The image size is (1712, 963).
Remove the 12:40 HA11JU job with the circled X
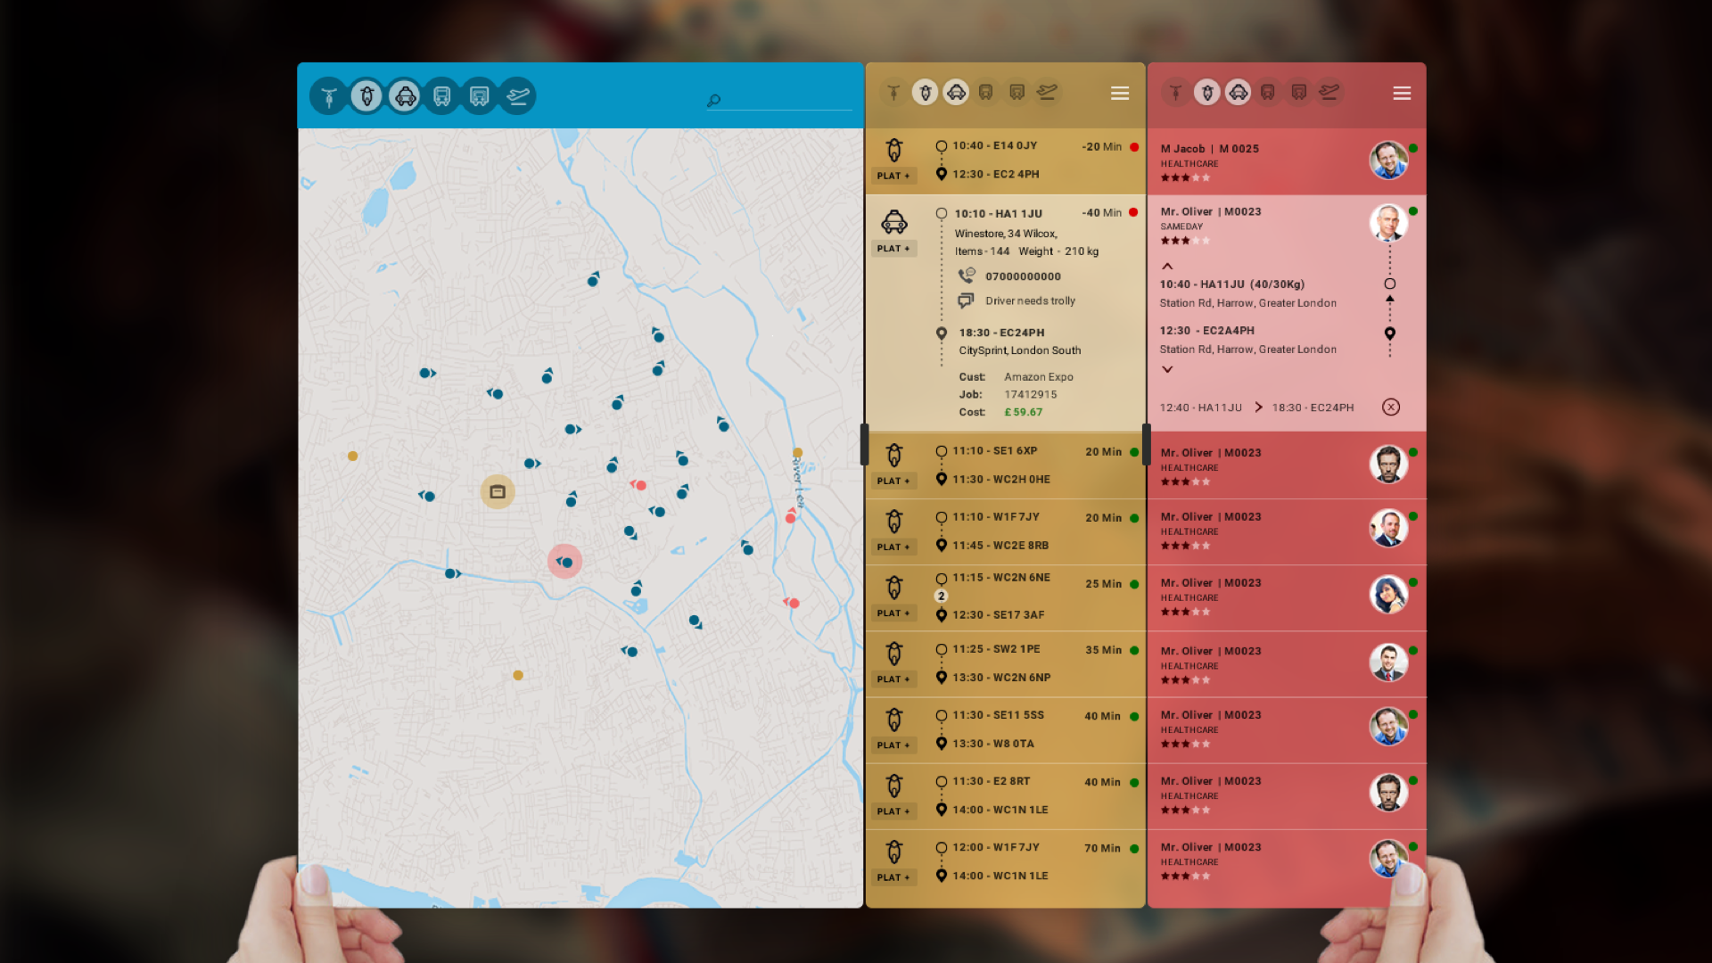pos(1391,407)
